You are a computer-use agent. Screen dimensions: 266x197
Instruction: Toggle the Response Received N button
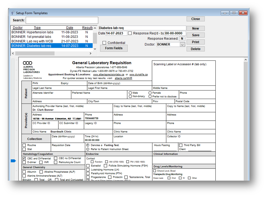[182, 39]
